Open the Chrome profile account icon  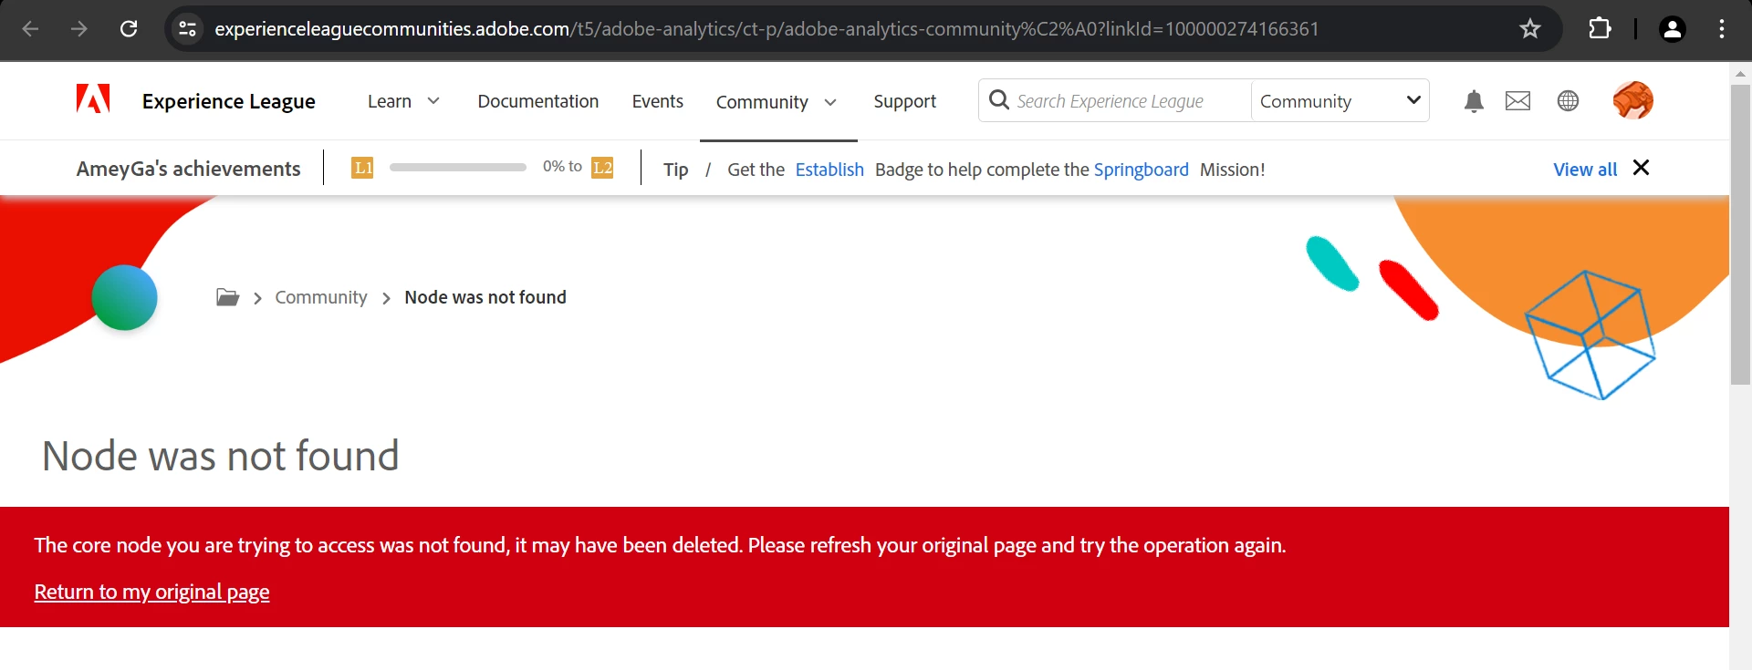tap(1672, 29)
